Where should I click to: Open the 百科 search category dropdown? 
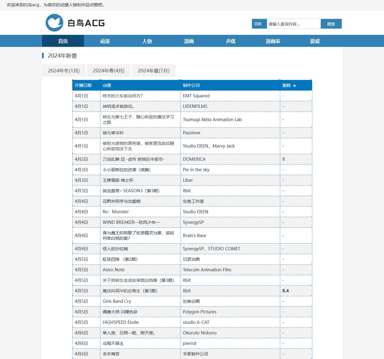pos(259,24)
